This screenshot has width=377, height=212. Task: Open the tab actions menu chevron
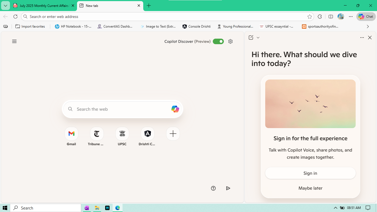tap(6, 6)
